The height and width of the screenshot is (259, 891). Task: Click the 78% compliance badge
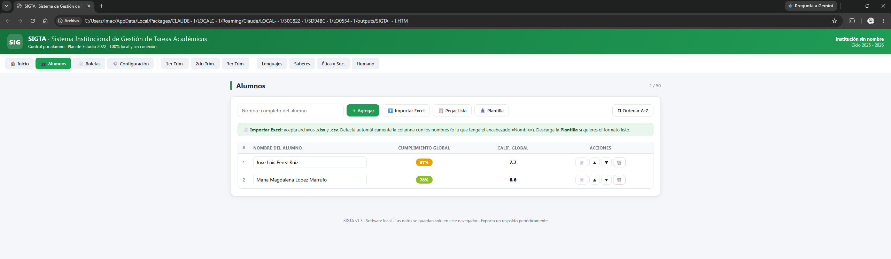coord(424,180)
